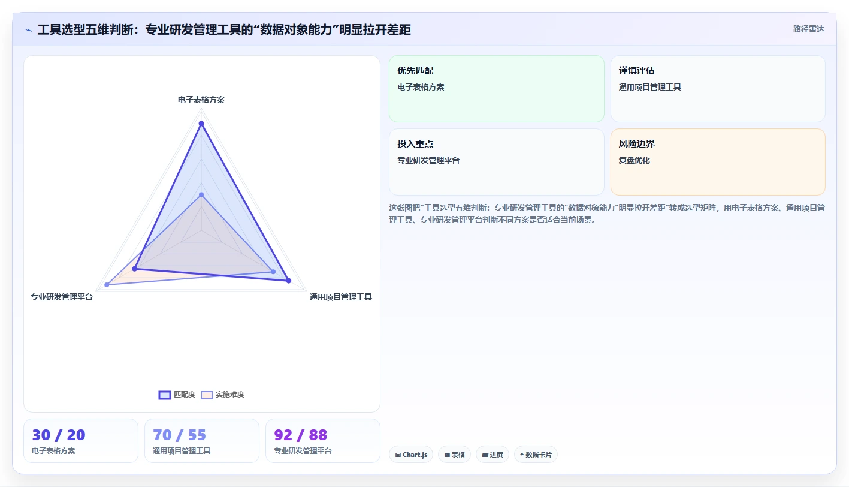Click the 电子表格方案 label under 30 / 20
This screenshot has width=849, height=487.
coord(53,451)
